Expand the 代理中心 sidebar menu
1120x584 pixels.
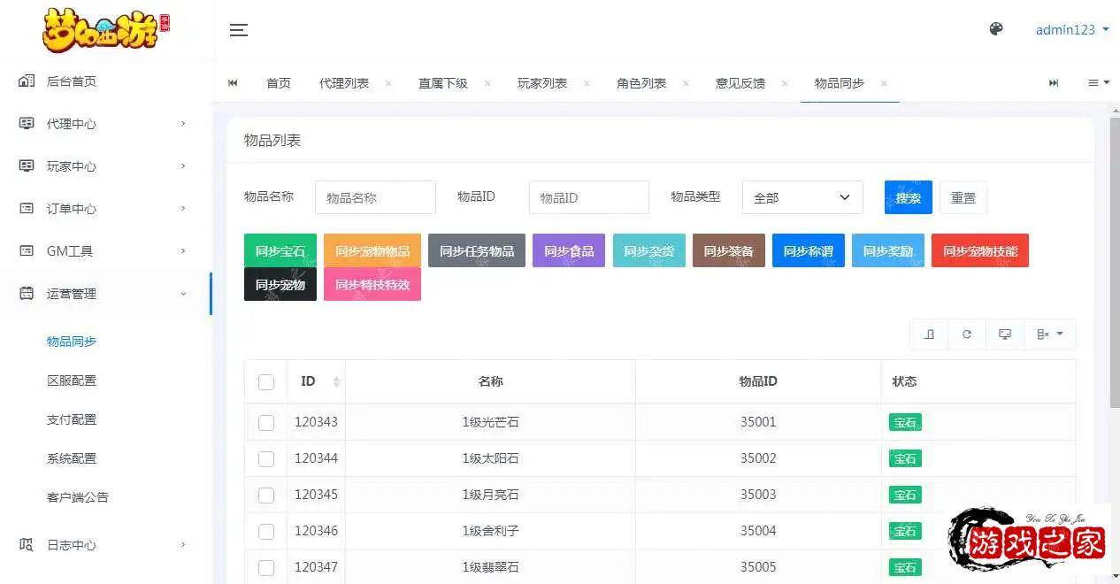coord(106,124)
